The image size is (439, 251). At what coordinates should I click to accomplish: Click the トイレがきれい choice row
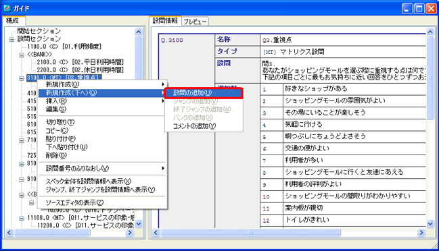[343, 220]
